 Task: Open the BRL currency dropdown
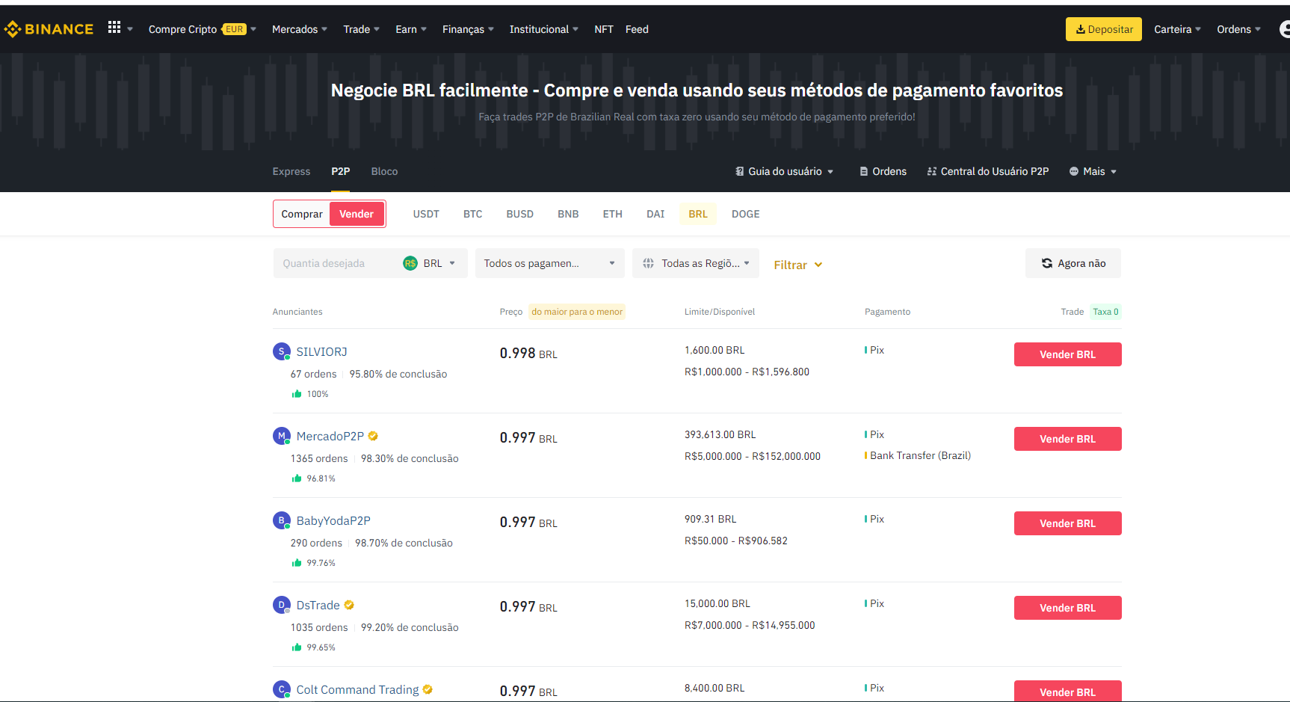tap(430, 263)
